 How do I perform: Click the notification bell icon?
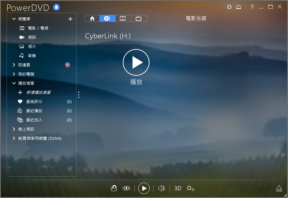[57, 7]
